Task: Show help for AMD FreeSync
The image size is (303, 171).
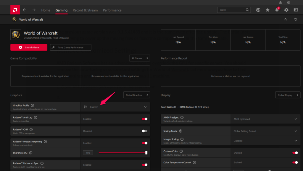Action: pos(182,117)
